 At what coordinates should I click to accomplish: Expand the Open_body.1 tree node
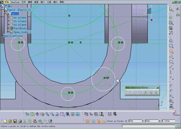[x=8, y=32]
